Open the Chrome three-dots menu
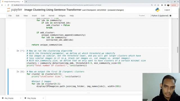This screenshot has height=101, width=180. click(x=178, y=5)
